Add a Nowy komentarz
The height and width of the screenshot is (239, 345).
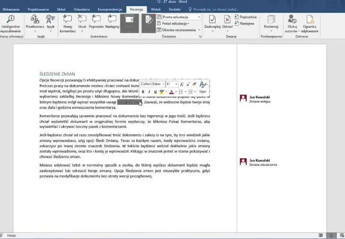pos(68,24)
